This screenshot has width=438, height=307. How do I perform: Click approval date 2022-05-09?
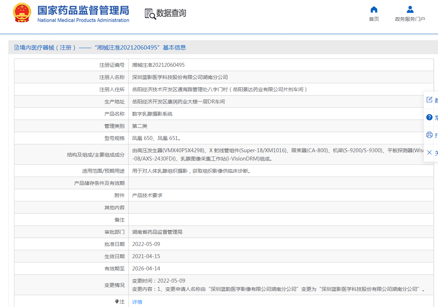(x=146, y=244)
